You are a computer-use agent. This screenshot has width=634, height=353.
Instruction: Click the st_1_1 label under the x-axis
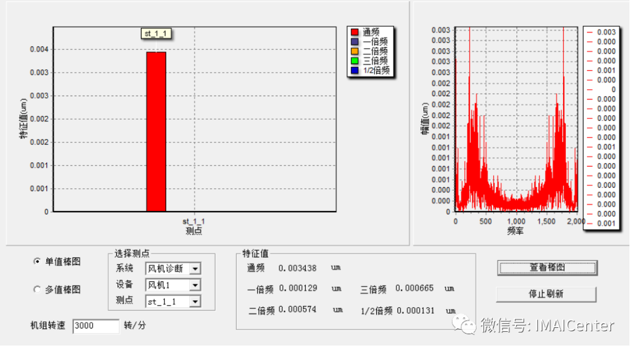coord(194,222)
